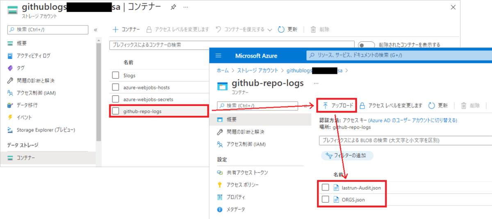This screenshot has width=492, height=219.
Task: Click 削除 in the container toolbar
Action: tap(470, 106)
